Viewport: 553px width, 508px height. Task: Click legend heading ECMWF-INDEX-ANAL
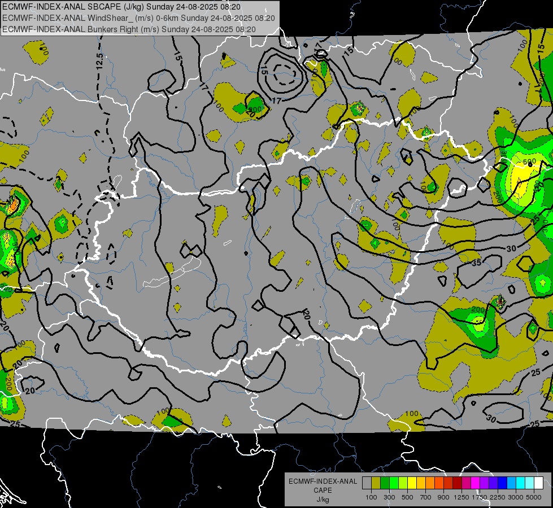tap(323, 481)
